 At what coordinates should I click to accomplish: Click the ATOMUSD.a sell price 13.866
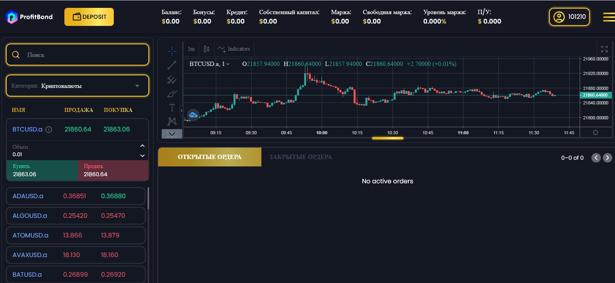pyautogui.click(x=73, y=235)
